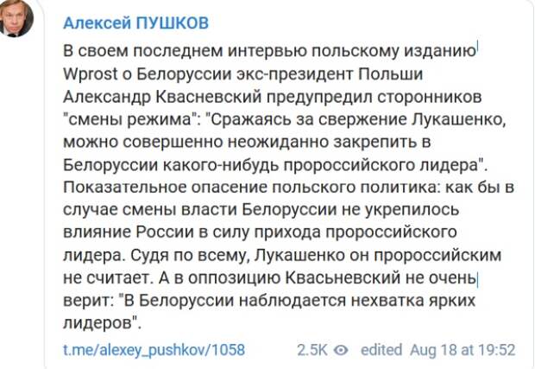Image resolution: width=535 pixels, height=369 pixels.
Task: Open the Aug 18 at 19:52 timestamp
Action: tap(463, 350)
